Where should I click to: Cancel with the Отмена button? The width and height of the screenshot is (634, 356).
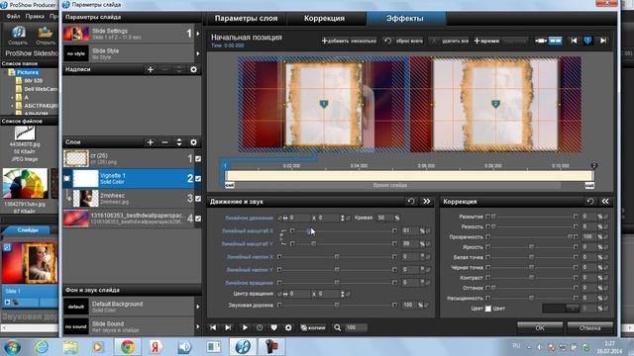pos(590,327)
